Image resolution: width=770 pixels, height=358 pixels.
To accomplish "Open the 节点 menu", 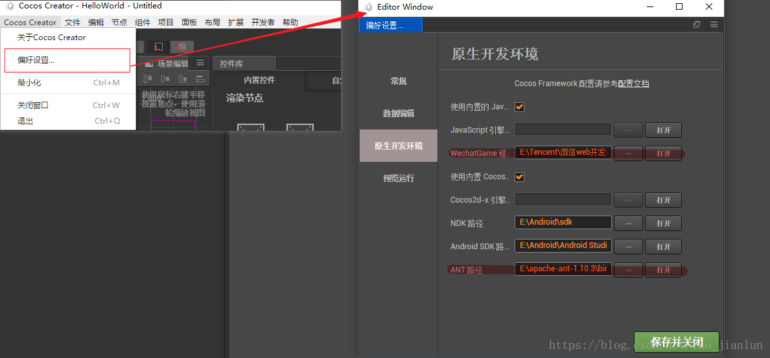I will pos(119,22).
